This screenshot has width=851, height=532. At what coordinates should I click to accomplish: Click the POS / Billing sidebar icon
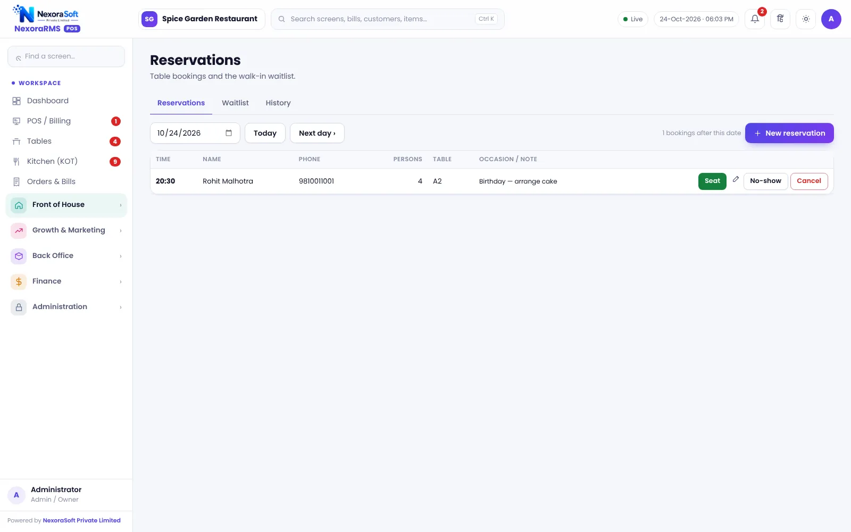coord(16,121)
